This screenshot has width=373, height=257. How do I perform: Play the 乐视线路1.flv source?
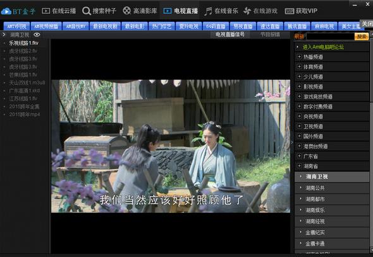click(x=23, y=43)
